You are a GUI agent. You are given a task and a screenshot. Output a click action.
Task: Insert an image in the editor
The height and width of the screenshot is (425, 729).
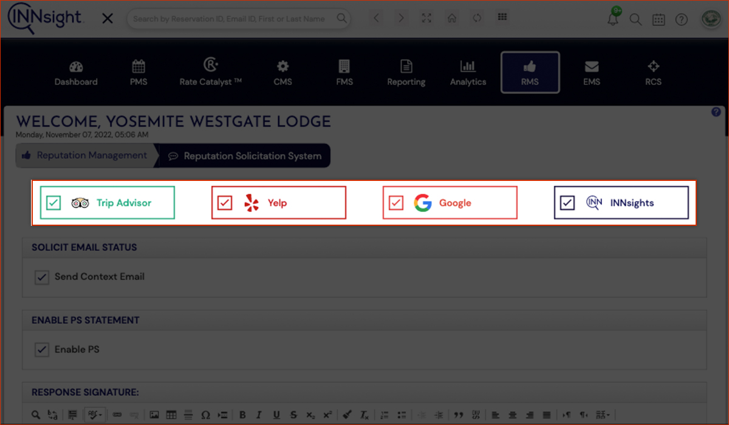154,415
